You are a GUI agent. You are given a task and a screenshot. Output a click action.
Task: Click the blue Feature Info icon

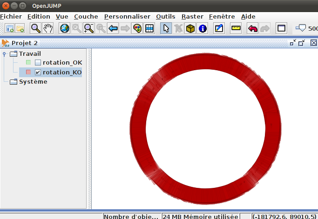pos(203,28)
